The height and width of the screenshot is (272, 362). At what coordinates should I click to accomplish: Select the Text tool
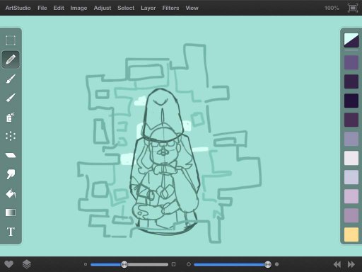[x=11, y=232]
